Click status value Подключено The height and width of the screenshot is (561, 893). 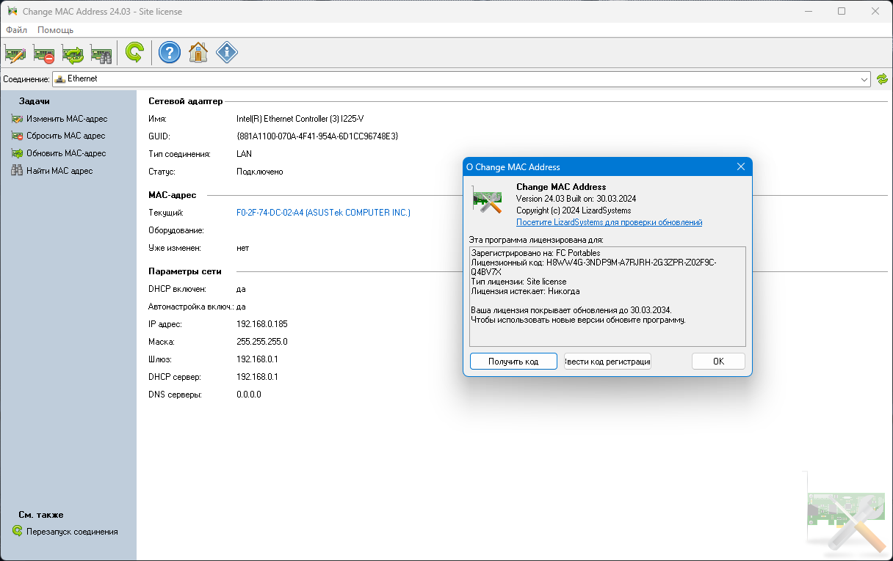coord(260,172)
